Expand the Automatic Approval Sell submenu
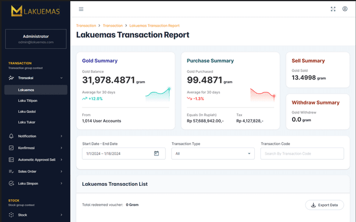The width and height of the screenshot is (356, 222). click(61, 160)
